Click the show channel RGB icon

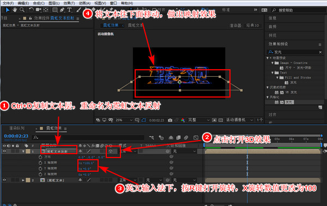click(x=183, y=120)
